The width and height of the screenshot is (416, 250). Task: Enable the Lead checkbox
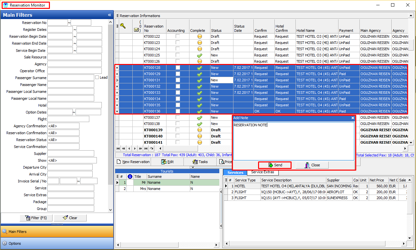(97, 77)
